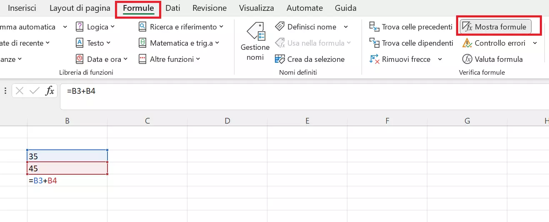Click the Testo function icon
Image resolution: width=549 pixels, height=222 pixels.
(x=80, y=43)
